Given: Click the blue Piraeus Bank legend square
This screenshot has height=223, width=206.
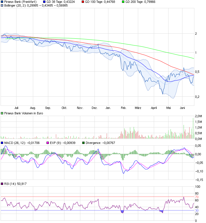Looking at the screenshot, I should click(x=2, y=2).
